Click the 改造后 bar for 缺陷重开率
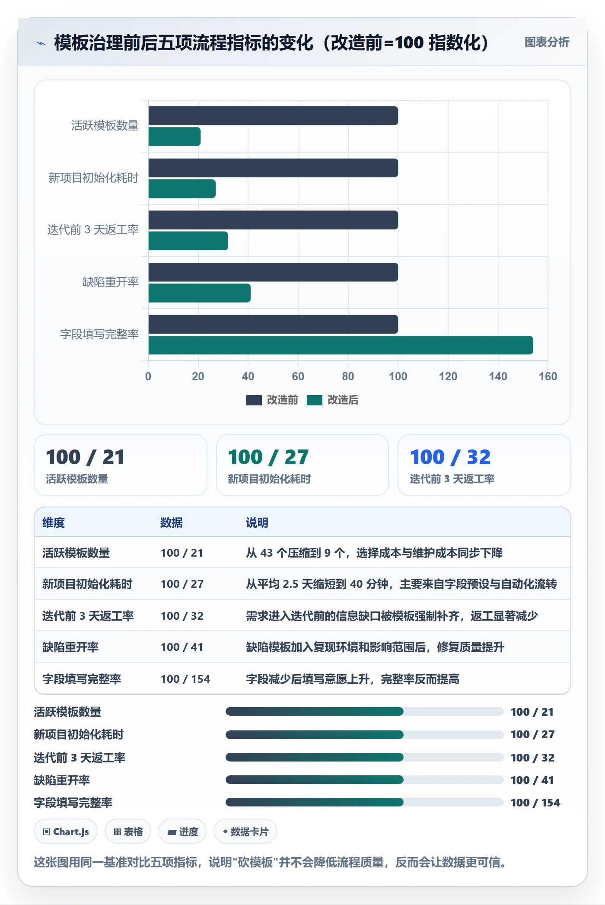Viewport: 605px width, 905px height. tap(200, 293)
